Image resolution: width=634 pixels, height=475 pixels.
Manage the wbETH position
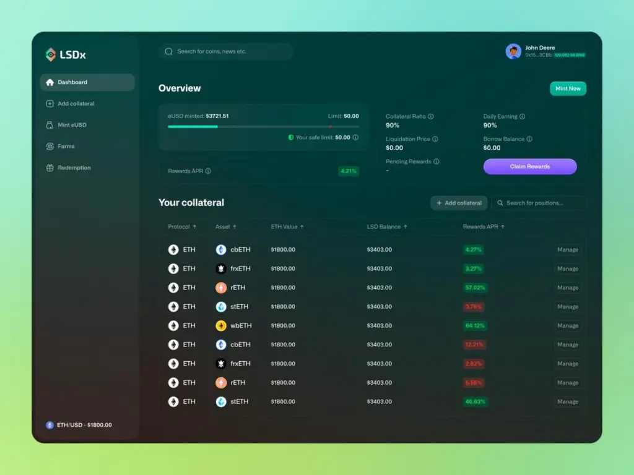[568, 325]
